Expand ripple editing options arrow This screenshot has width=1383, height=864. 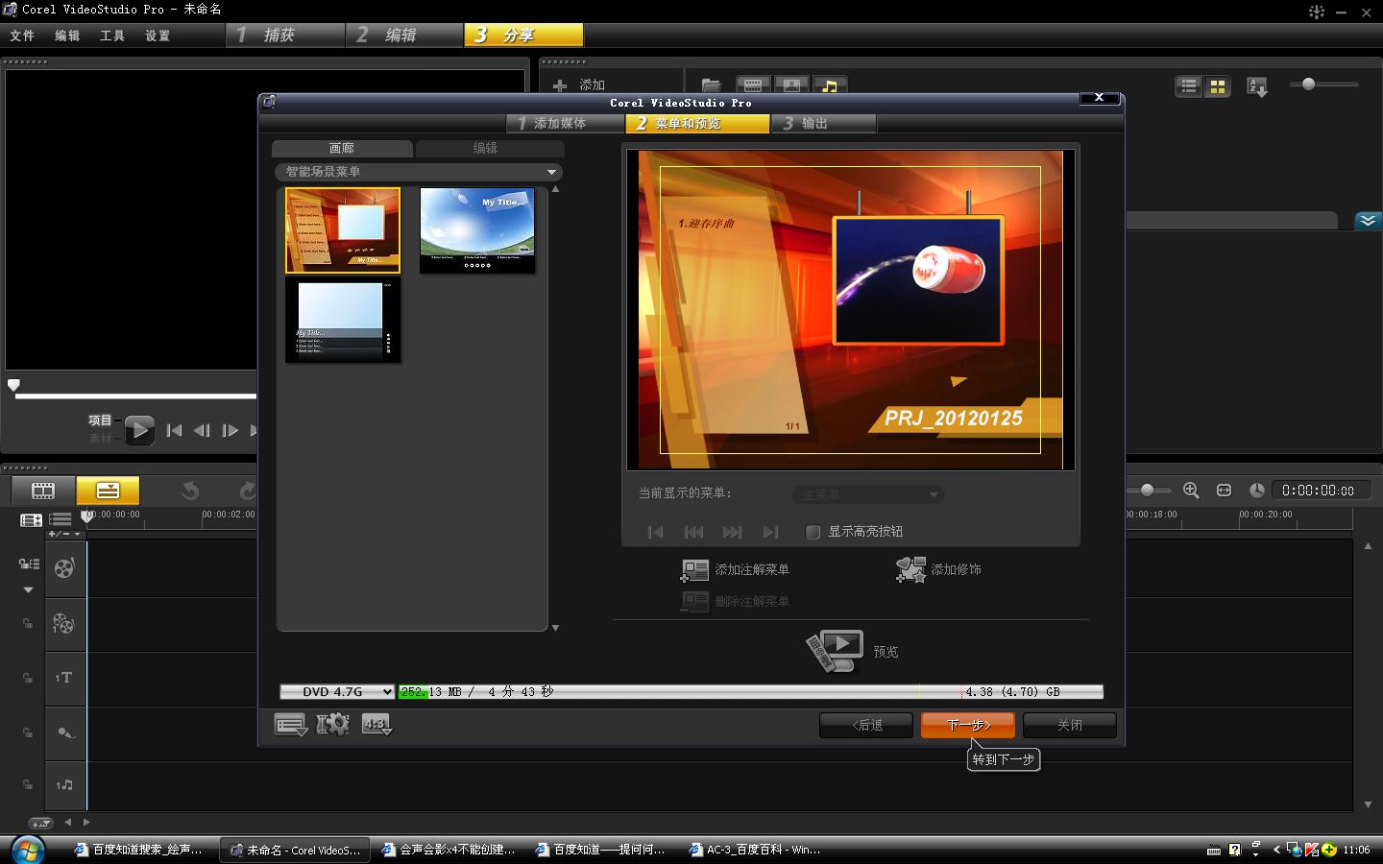pos(28,589)
